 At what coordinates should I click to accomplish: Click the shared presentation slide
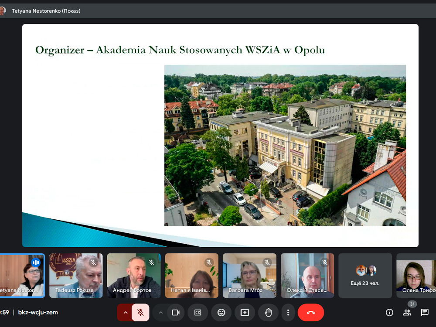click(220, 135)
